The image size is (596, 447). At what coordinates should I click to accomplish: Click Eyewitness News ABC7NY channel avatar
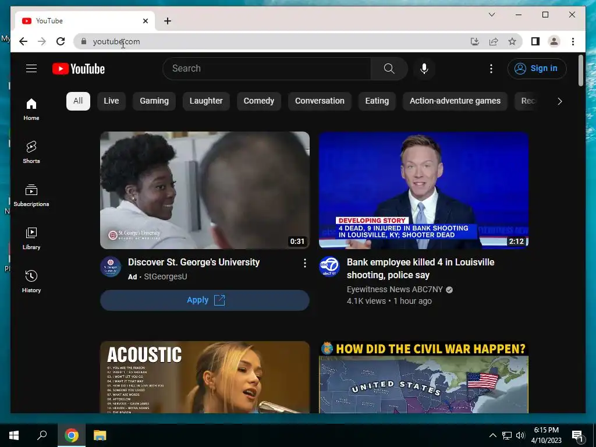[329, 267]
